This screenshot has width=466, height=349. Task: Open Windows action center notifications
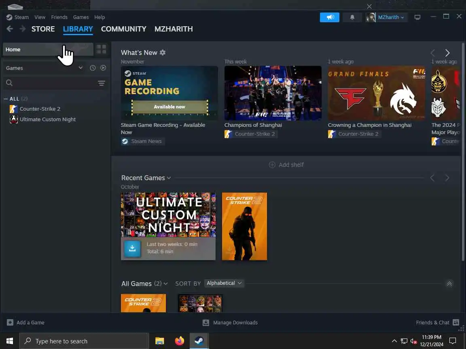453,341
